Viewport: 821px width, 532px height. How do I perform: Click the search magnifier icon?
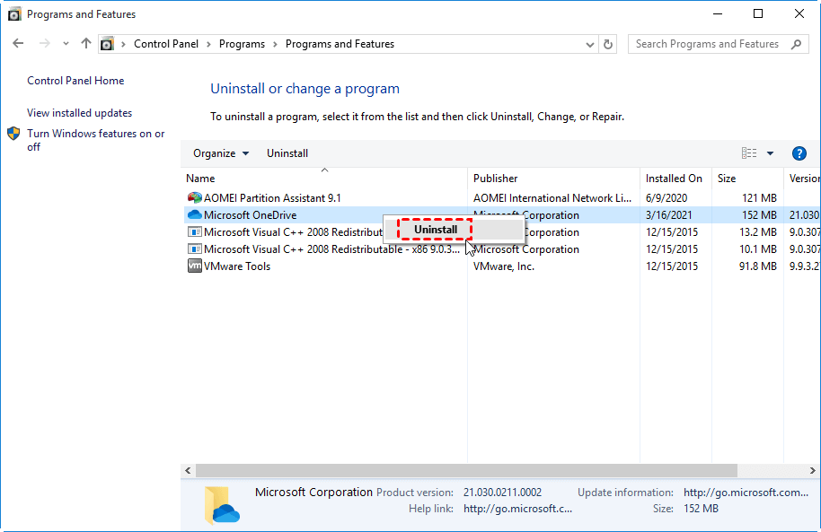796,44
